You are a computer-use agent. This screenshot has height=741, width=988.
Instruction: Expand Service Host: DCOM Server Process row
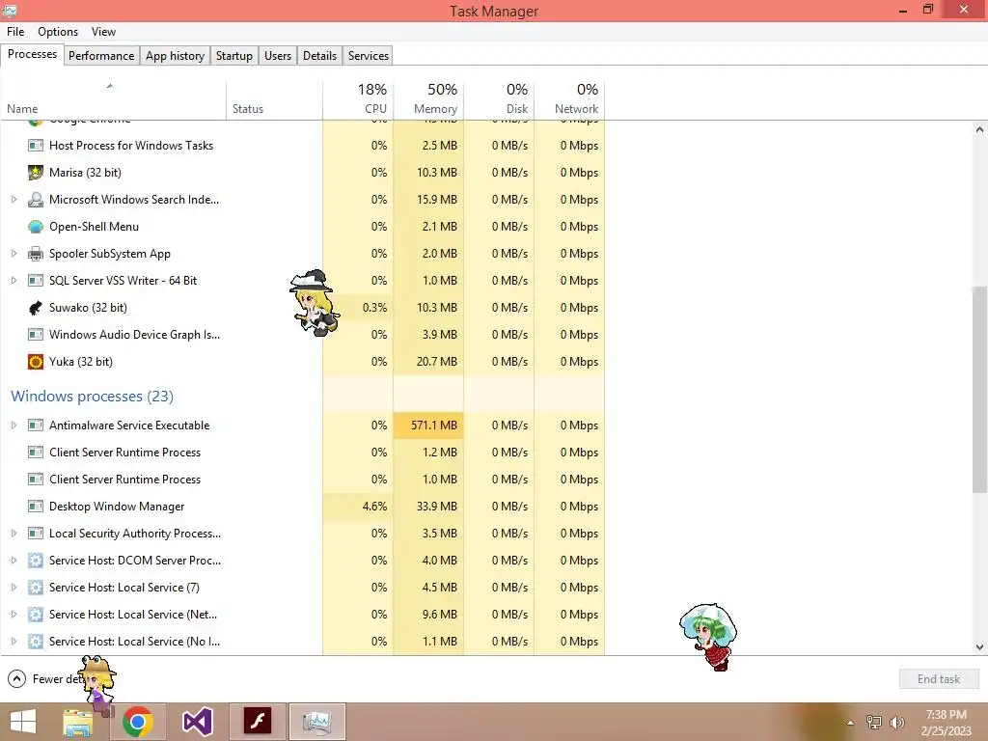14,561
